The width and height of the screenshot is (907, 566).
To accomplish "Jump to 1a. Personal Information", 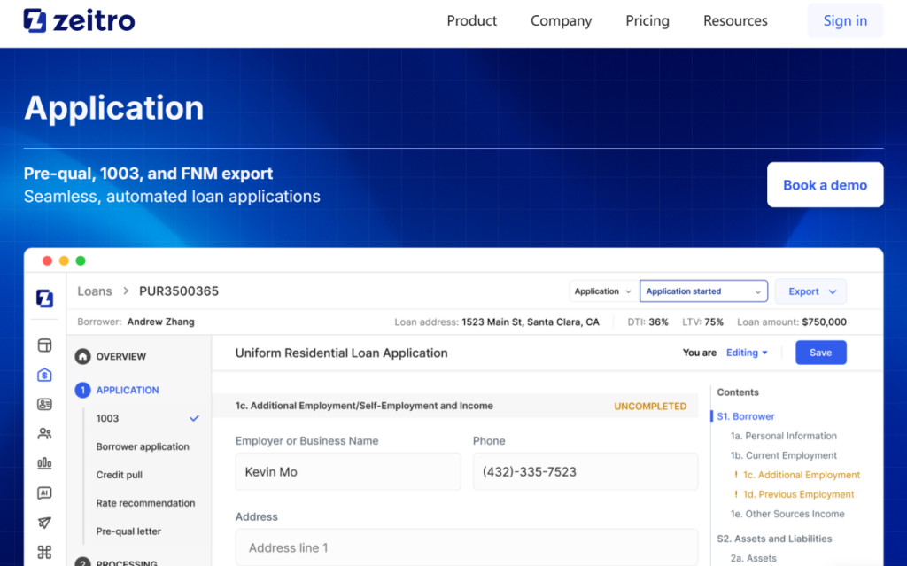I will point(783,436).
